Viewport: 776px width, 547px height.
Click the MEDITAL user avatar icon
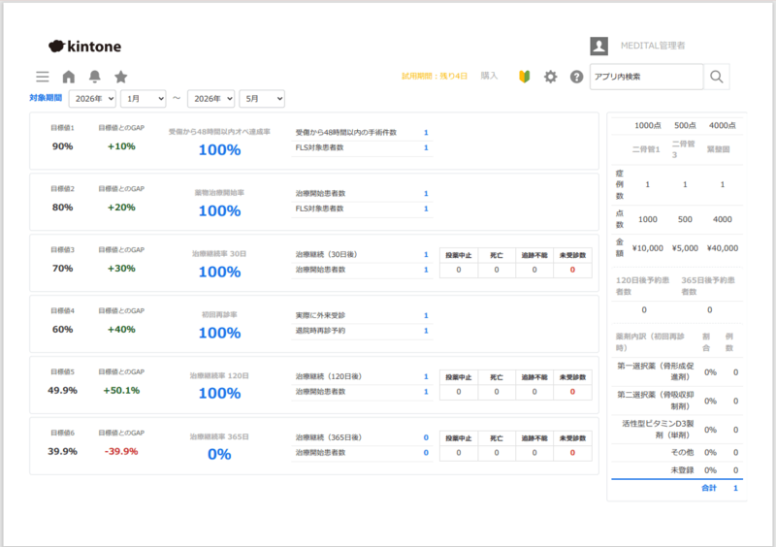tap(598, 46)
